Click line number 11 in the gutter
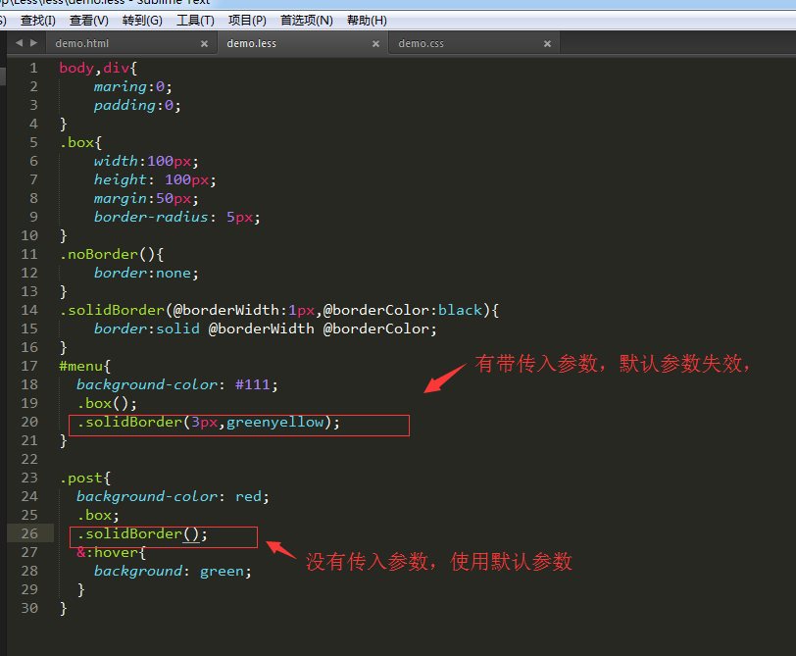 pos(29,254)
